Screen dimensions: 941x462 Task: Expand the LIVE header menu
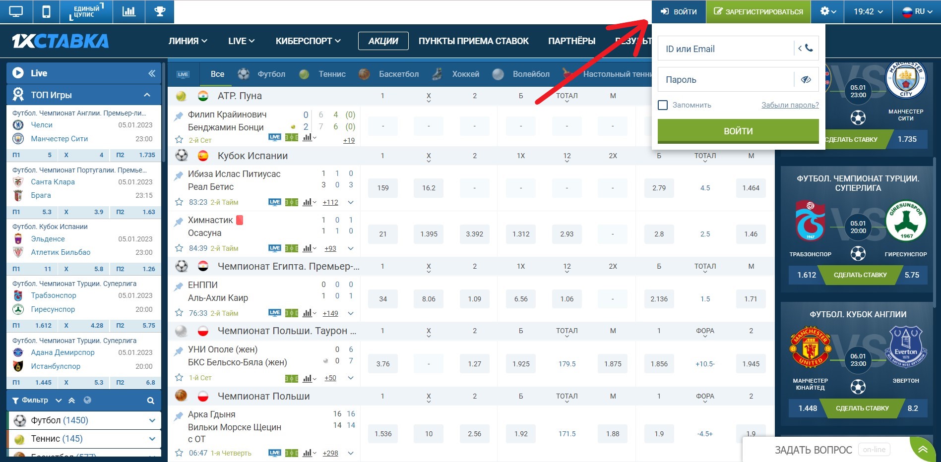coord(241,41)
